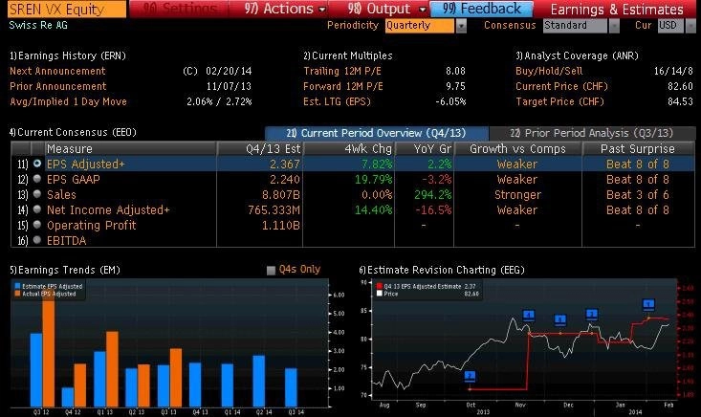The image size is (701, 417).
Task: Select the EPS Adjusted+ radio button
Action: point(37,164)
